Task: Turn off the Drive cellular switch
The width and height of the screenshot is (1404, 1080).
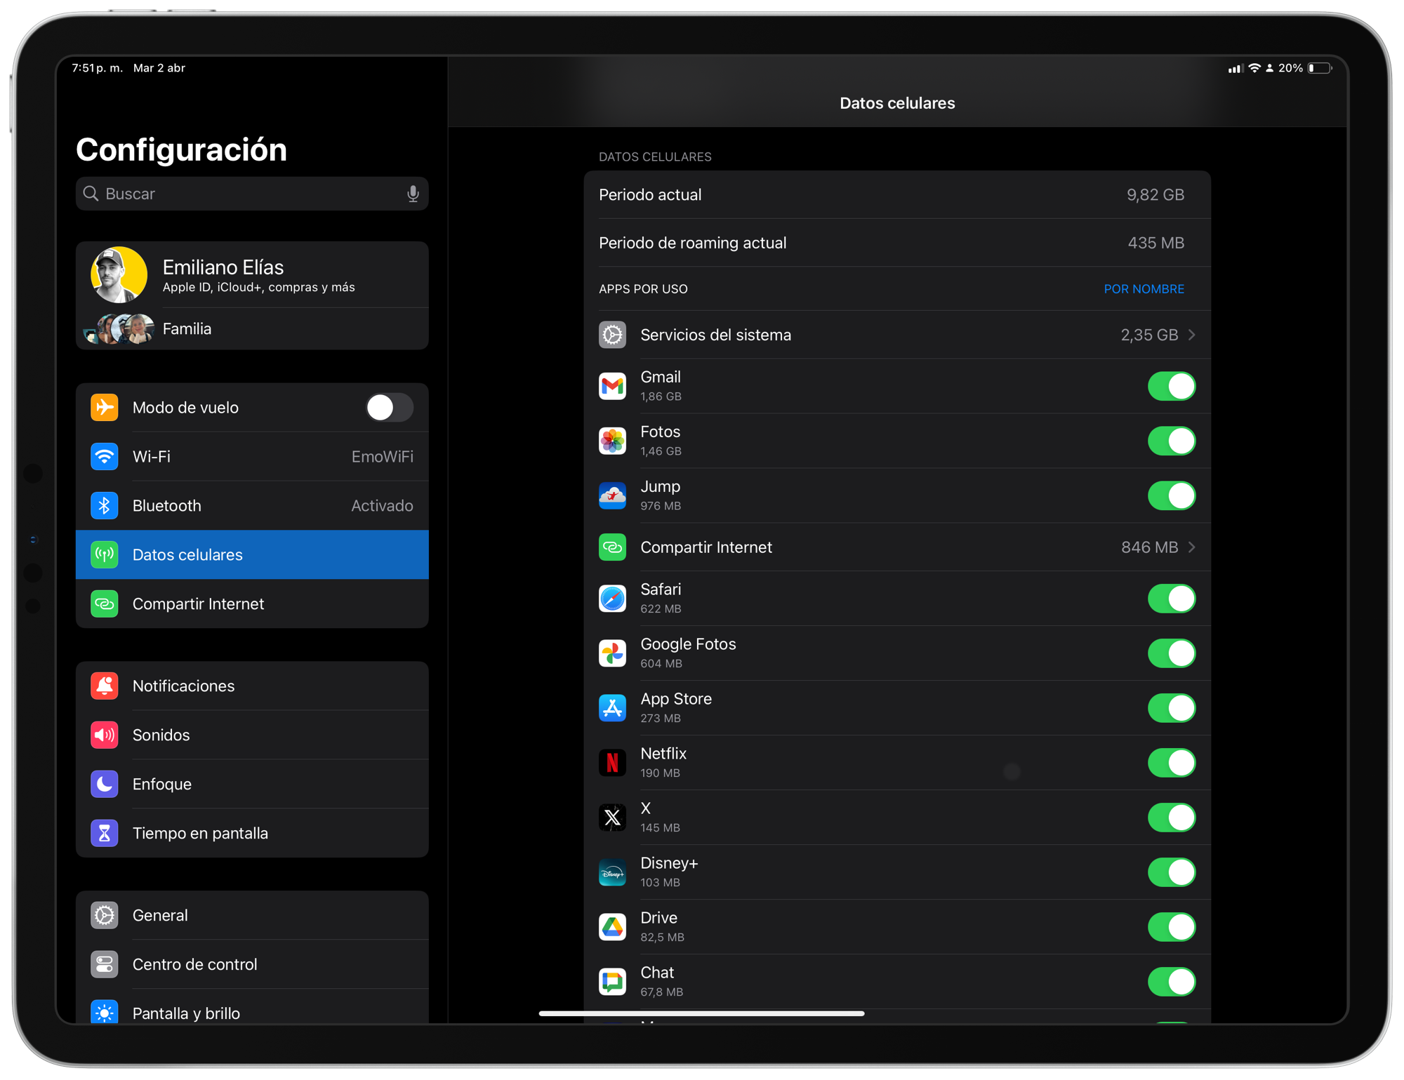Action: pyautogui.click(x=1172, y=927)
